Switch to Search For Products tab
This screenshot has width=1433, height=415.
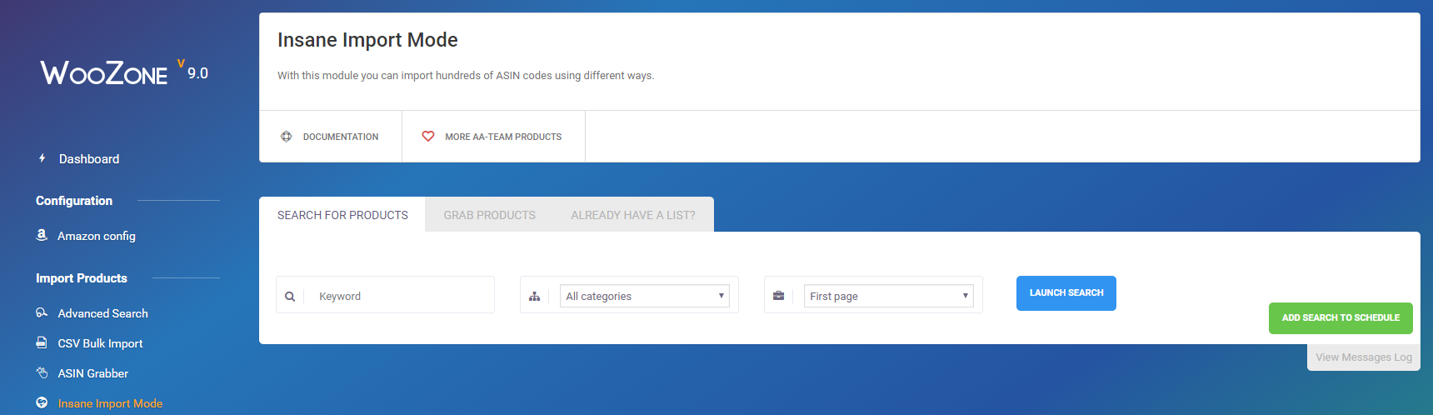click(342, 215)
